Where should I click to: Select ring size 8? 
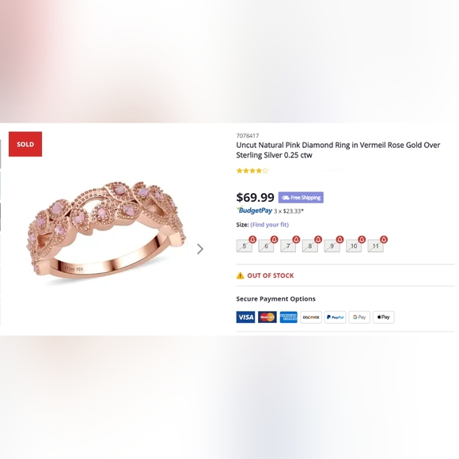[309, 246]
